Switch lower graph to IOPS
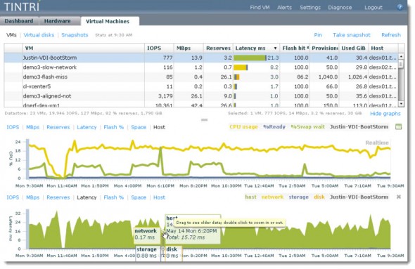The image size is (415, 269). [x=13, y=197]
